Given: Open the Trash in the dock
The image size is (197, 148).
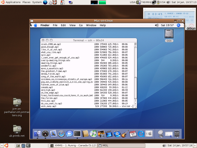Looking at the screenshot, I should 177,134.
